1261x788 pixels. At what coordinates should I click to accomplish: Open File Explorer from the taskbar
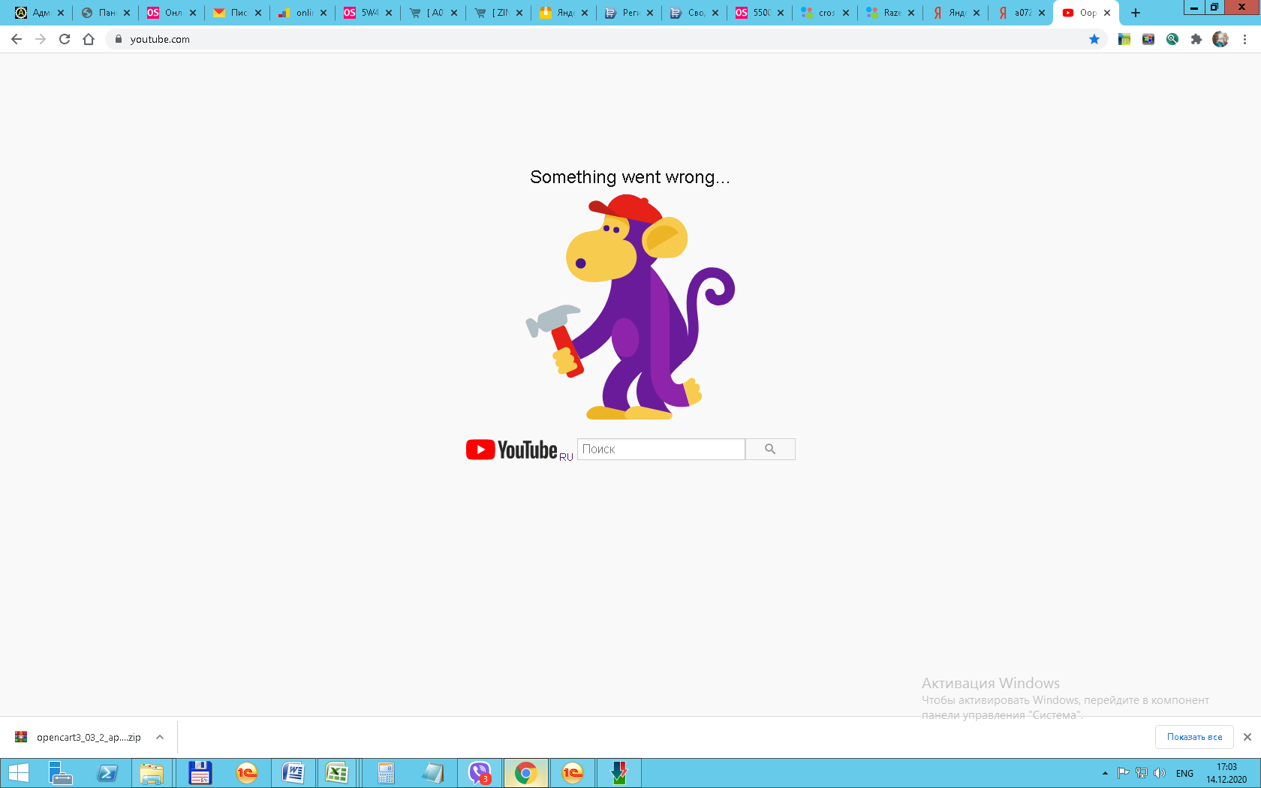(152, 773)
